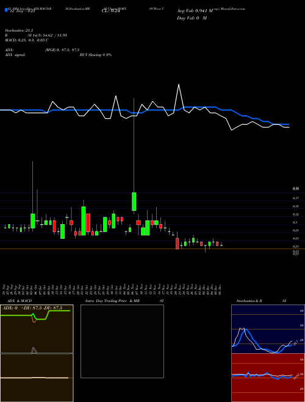The width and height of the screenshot is (305, 402).
Task: Click the blue 12 Day SMA legend square
Action: click(6, 10)
